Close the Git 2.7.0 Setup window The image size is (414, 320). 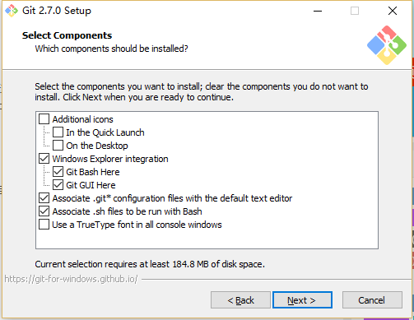(x=393, y=11)
